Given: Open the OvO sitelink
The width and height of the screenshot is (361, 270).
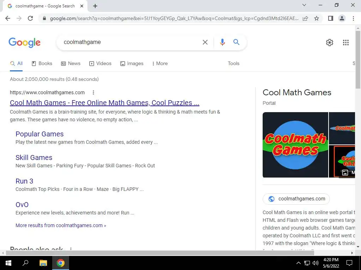Looking at the screenshot, I should pyautogui.click(x=22, y=205).
